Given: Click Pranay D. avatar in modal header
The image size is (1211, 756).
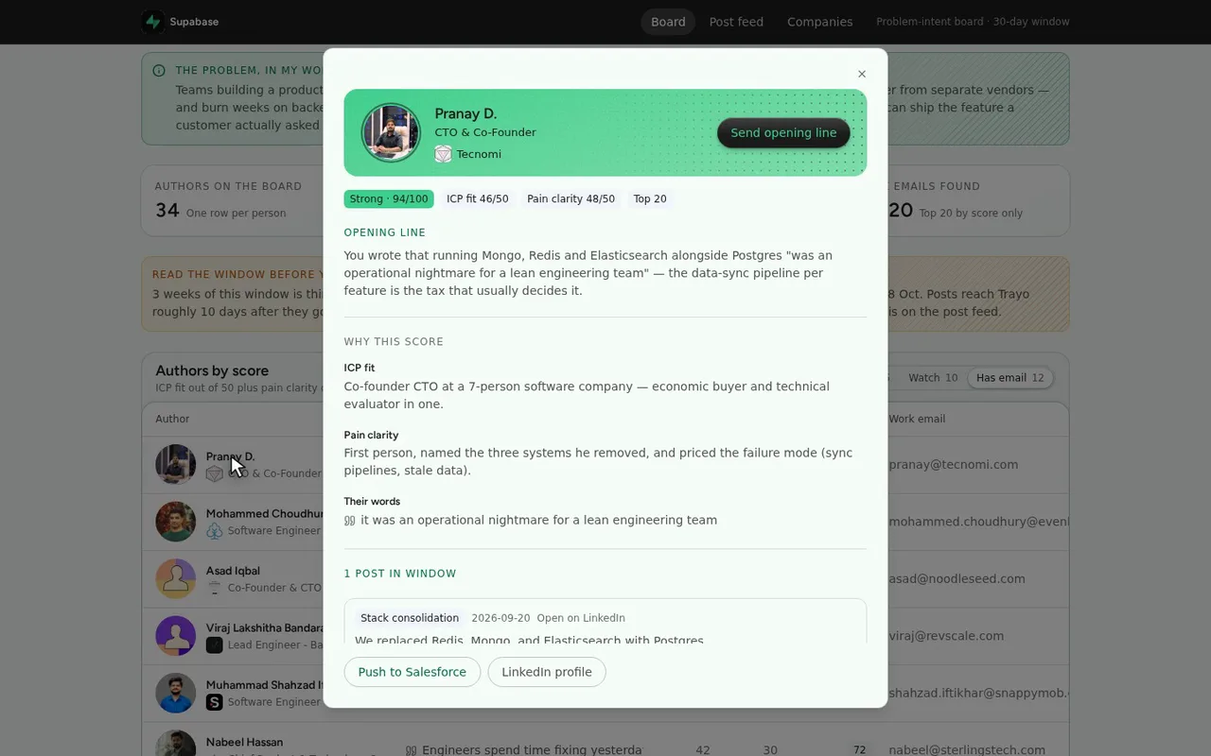Looking at the screenshot, I should tap(391, 132).
